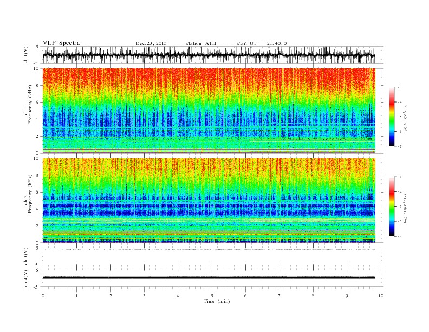Screen dimensions: 429x332
Task: Click time axis tick label "10"
Action: 381,296
